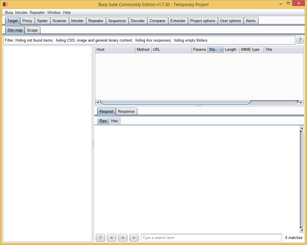Image resolution: width=307 pixels, height=245 pixels.
Task: Switch to the Sequencer tab
Action: tap(117, 21)
